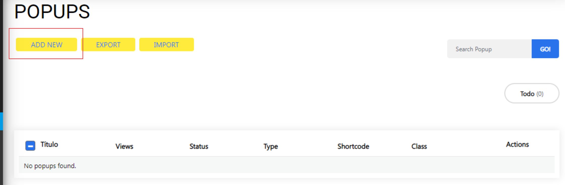Click the POPUPS page heading
This screenshot has height=185, width=565.
click(x=52, y=12)
